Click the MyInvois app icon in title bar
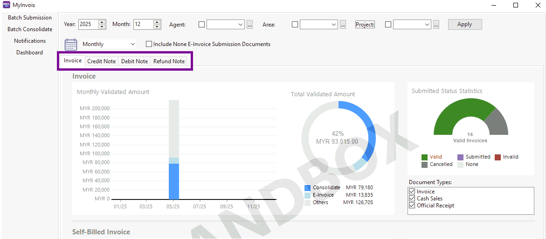The image size is (546, 239). coord(7,5)
